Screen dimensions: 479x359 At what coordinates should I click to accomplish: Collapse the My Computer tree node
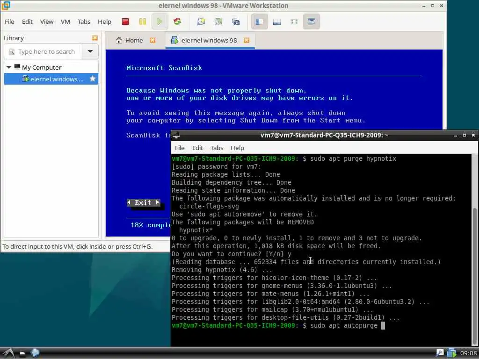[9, 67]
